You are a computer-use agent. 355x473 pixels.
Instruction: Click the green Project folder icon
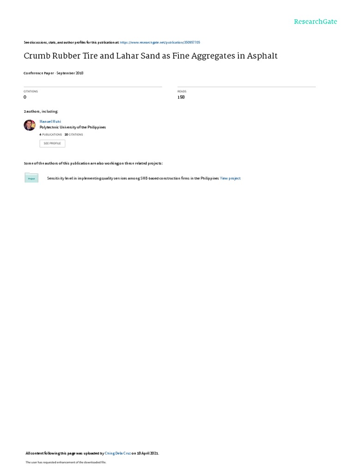click(31, 178)
